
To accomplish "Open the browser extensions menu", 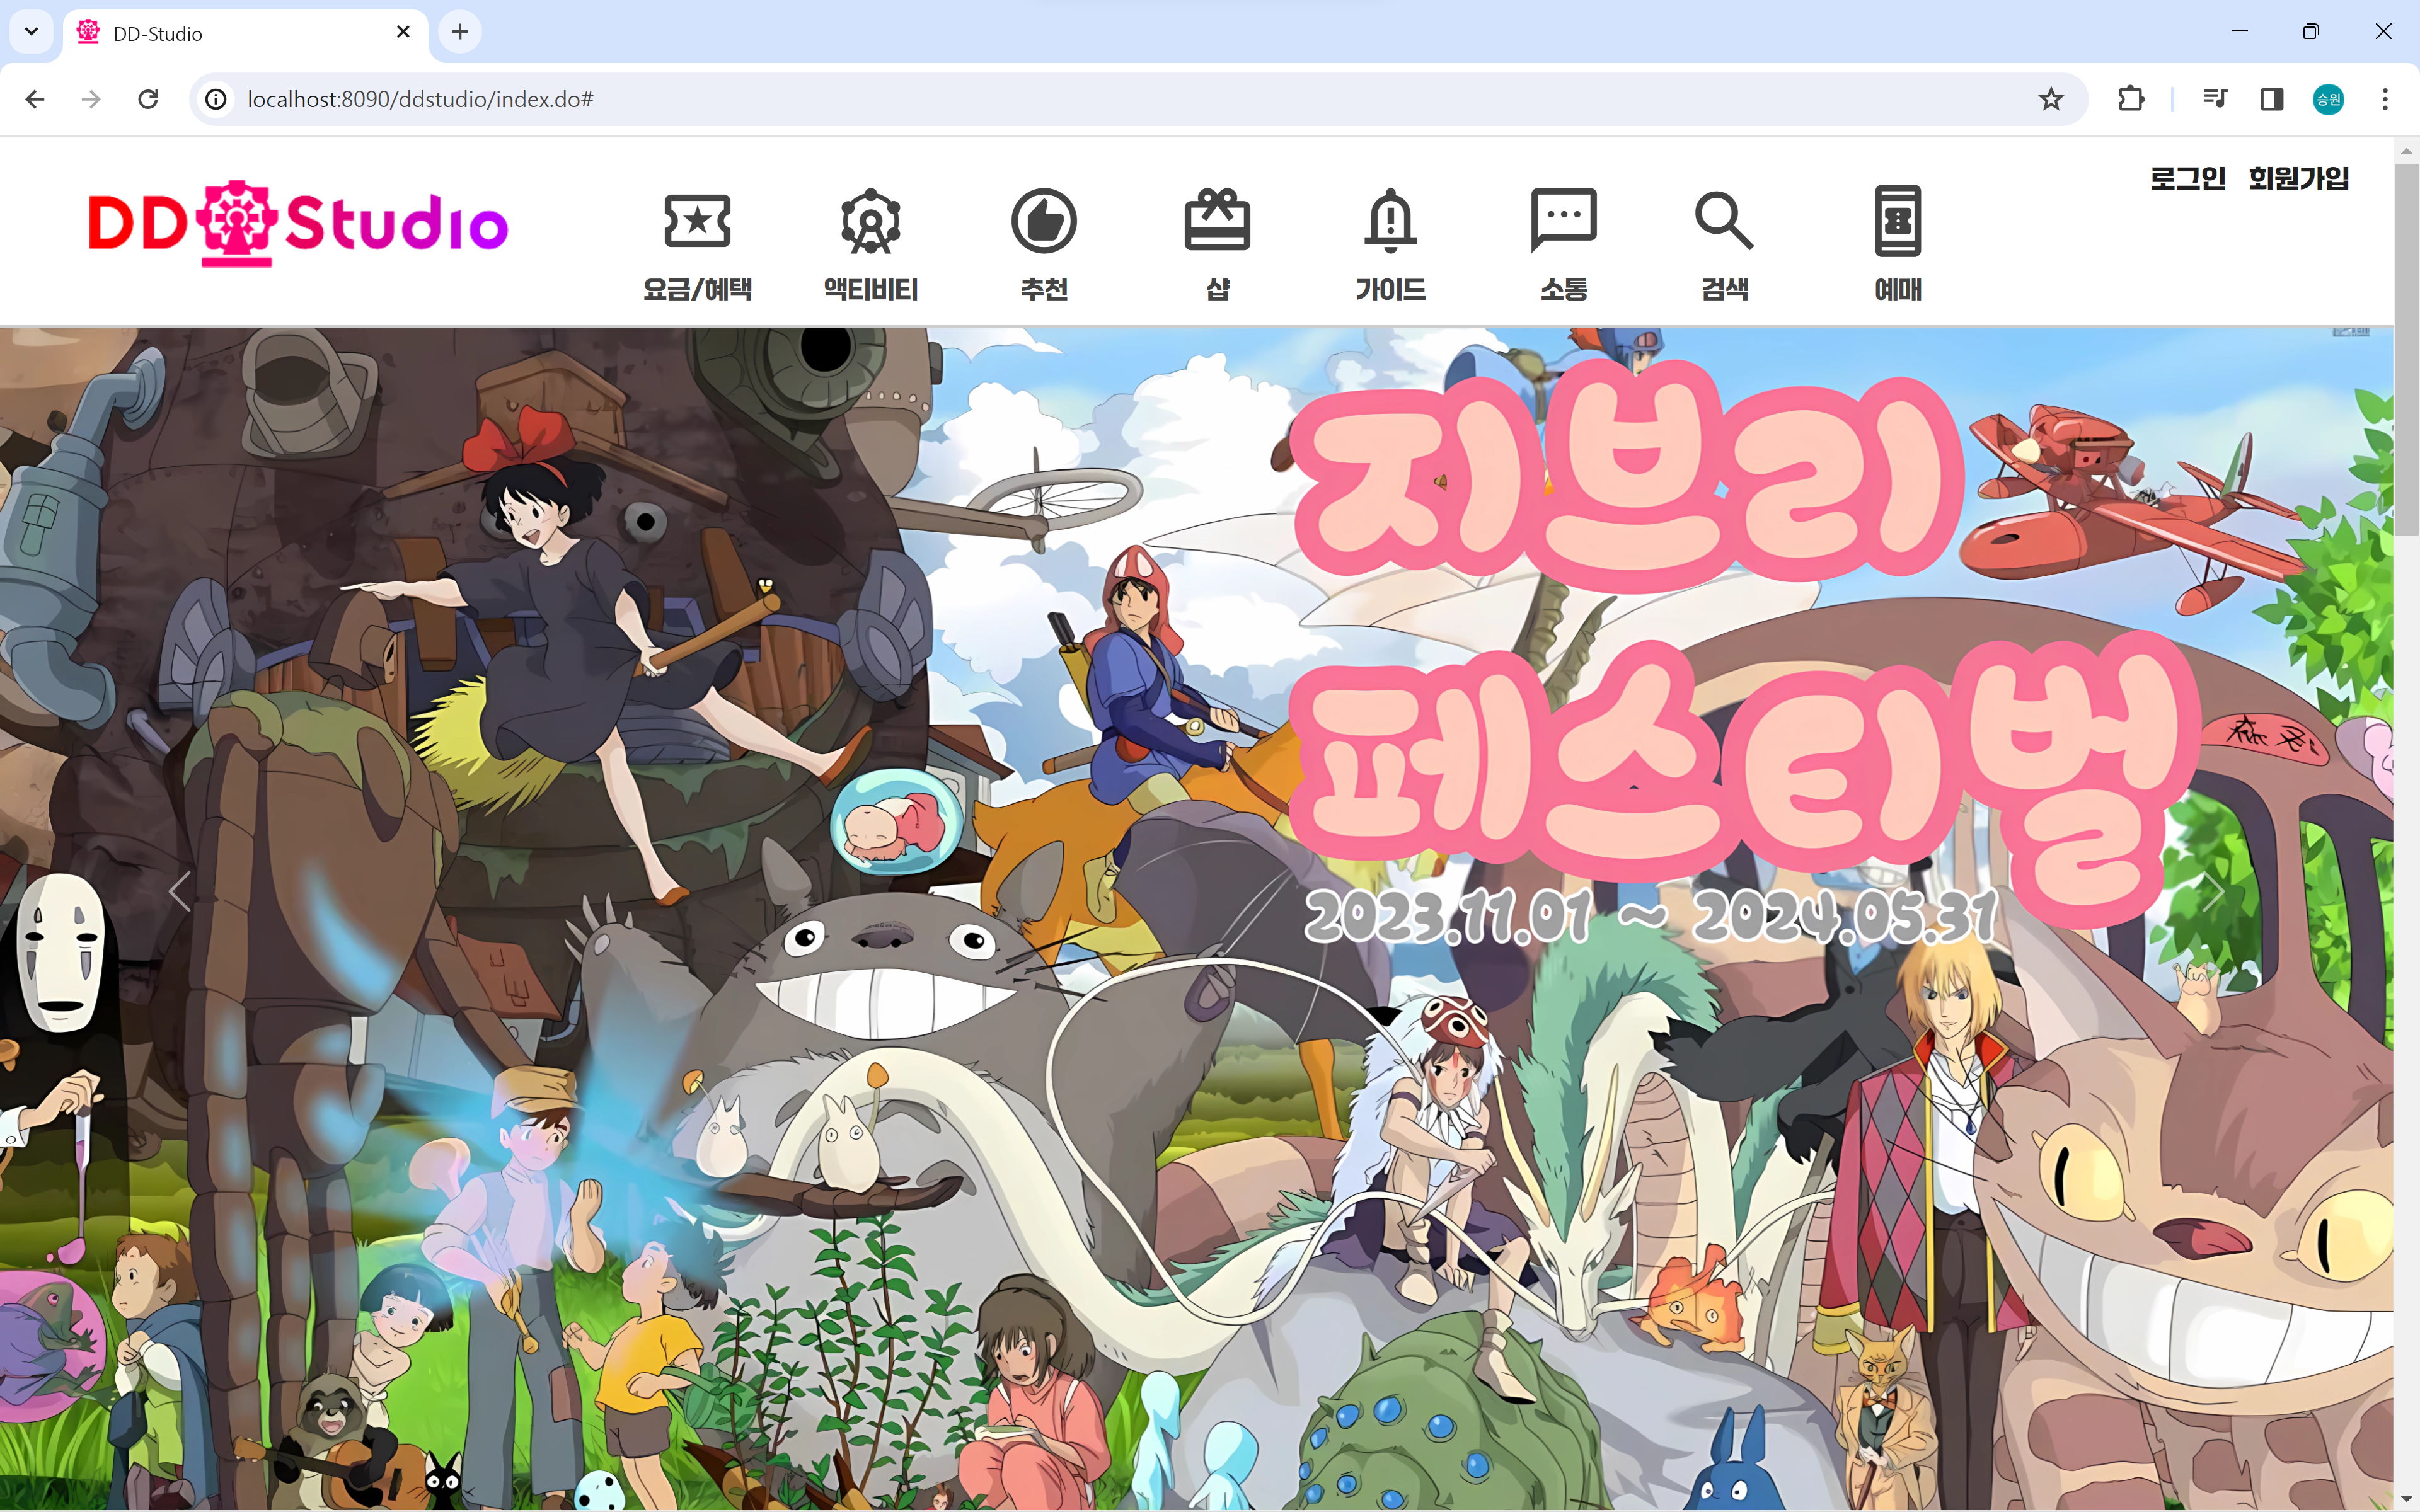I will coord(2131,99).
